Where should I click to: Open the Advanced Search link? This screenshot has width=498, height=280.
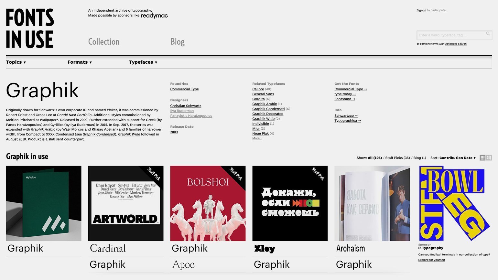[456, 44]
